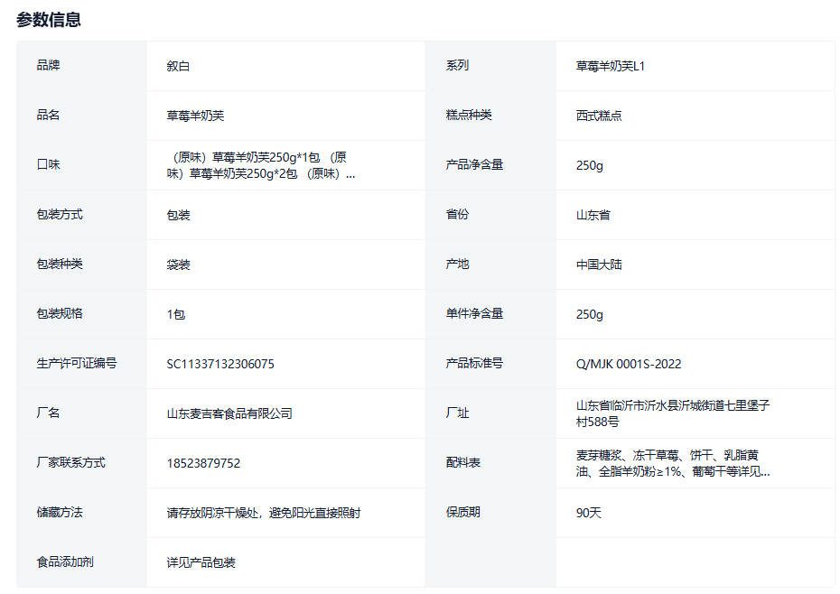Select the 厂家联系方式 label
Screen dimensions: 840x594
pos(70,462)
